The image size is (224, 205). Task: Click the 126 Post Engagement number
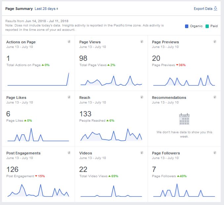coord(13,170)
